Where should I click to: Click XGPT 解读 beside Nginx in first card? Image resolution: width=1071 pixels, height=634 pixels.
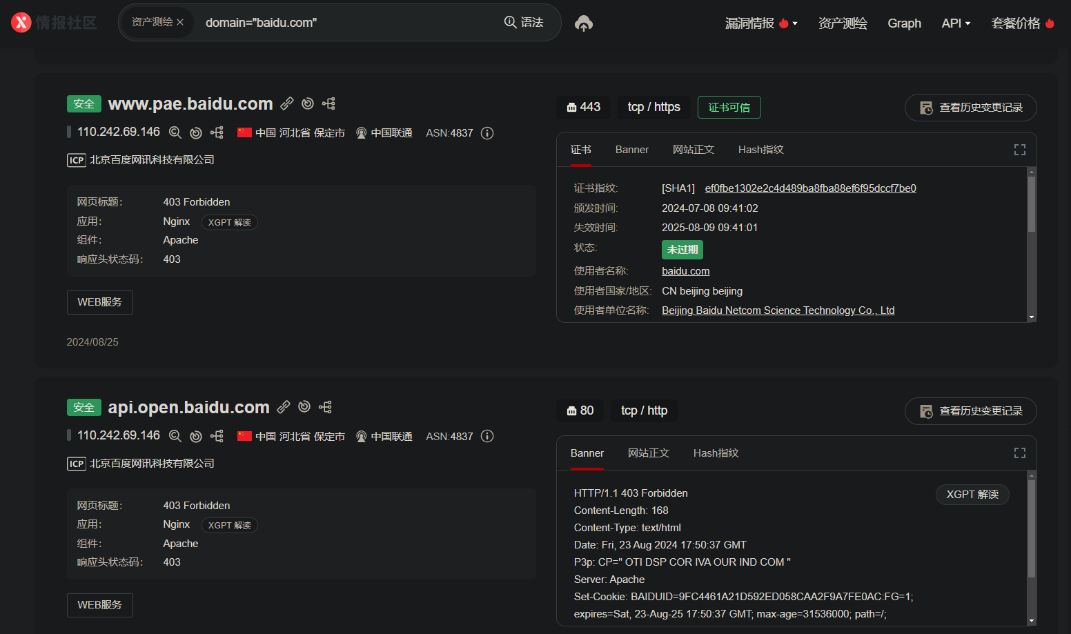pos(230,222)
